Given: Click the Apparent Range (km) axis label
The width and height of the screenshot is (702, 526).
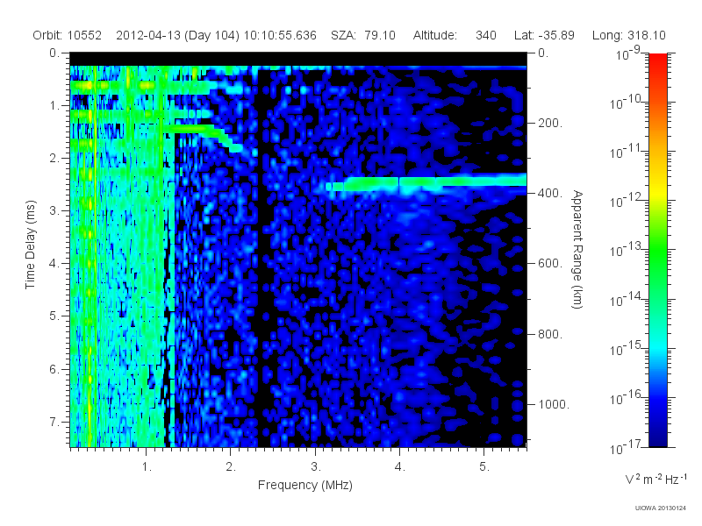Looking at the screenshot, I should tap(577, 250).
